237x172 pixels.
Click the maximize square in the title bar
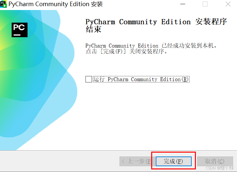205,4
